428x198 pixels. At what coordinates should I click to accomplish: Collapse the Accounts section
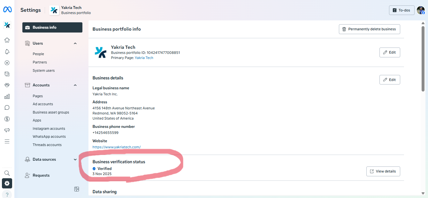click(75, 85)
